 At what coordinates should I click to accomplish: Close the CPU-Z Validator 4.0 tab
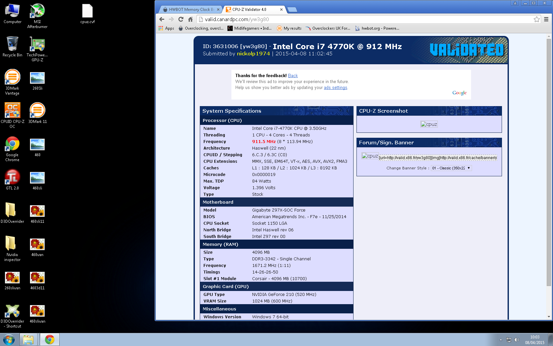click(281, 10)
